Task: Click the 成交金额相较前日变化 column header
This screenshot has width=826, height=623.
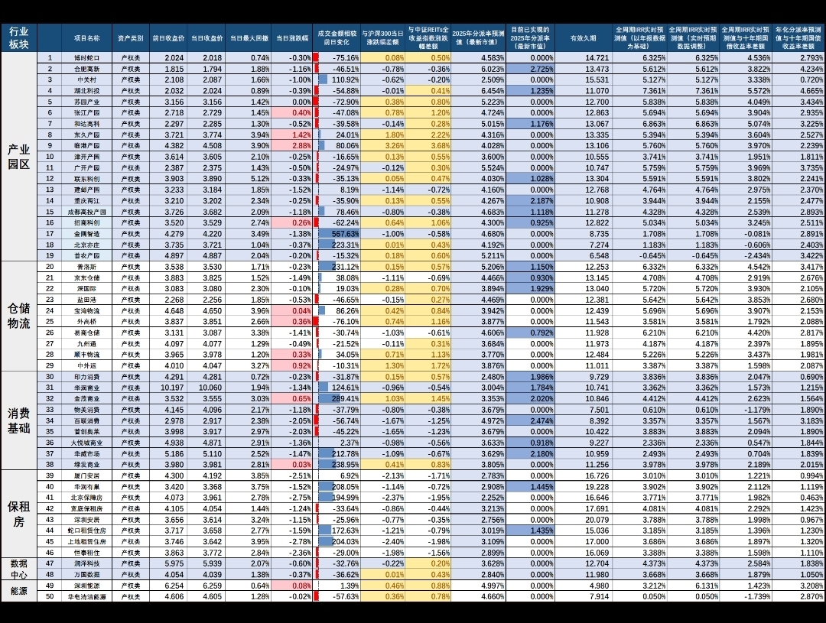Action: [x=337, y=38]
